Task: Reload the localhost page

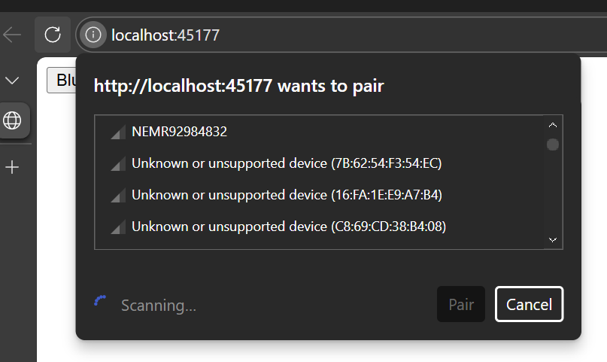Action: pyautogui.click(x=53, y=35)
